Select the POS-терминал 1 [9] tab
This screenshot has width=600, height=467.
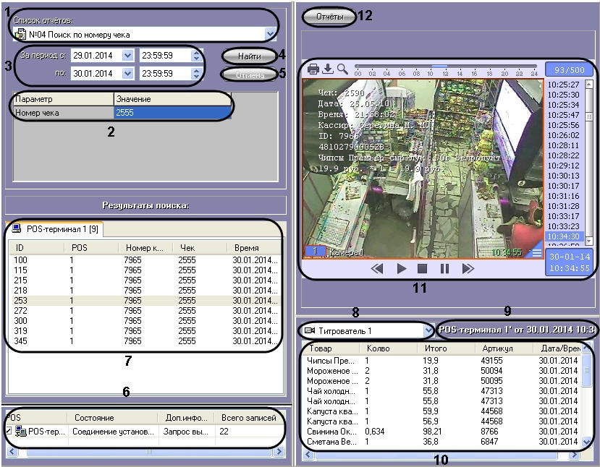pos(59,229)
